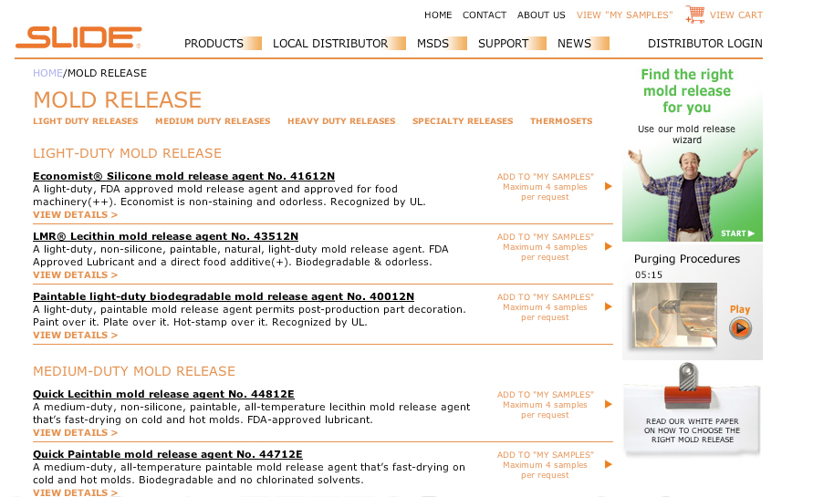This screenshot has width=834, height=497.
Task: Open the CONTACT page
Action: [x=484, y=15]
